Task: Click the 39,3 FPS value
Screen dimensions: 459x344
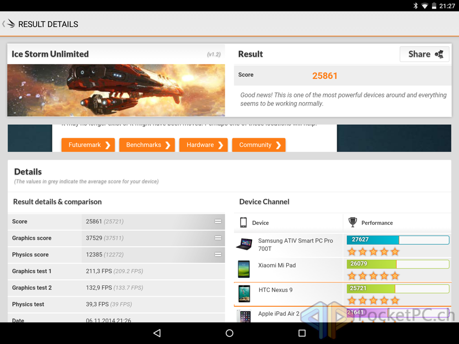Action: click(97, 304)
